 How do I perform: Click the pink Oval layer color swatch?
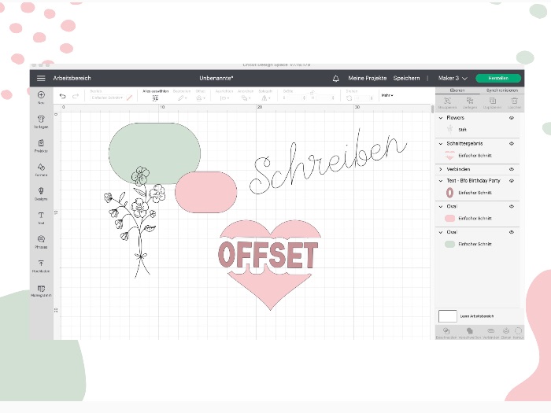coord(449,218)
